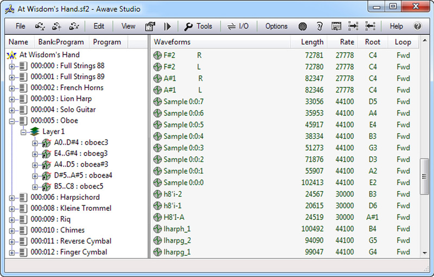Expand B5..C8 : oboec5 region
The image size is (434, 277).
tap(35, 187)
